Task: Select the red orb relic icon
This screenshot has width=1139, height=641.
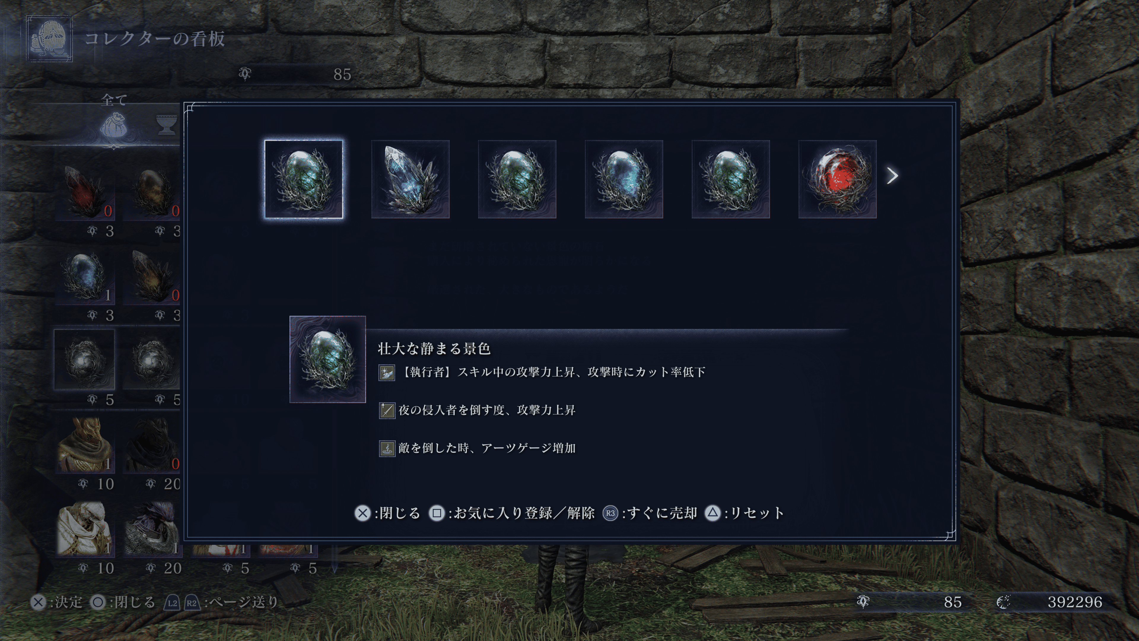Action: (837, 179)
